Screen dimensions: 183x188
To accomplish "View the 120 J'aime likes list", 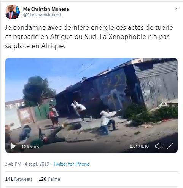I will click(49, 179).
